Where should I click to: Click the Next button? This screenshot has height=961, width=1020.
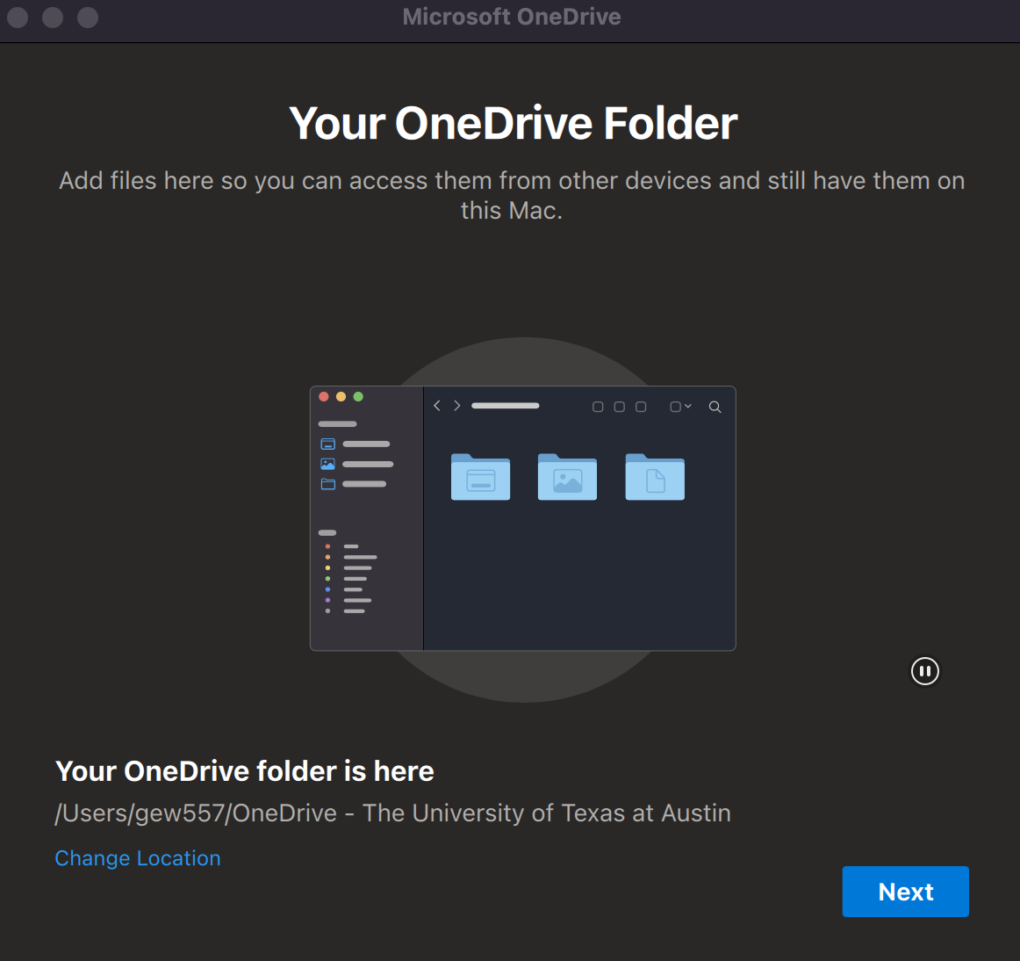[905, 892]
